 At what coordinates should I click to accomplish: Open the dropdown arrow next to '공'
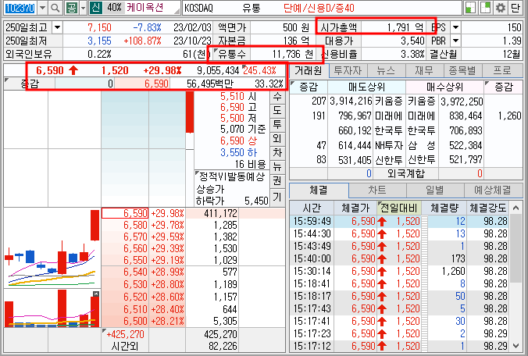click(83, 8)
